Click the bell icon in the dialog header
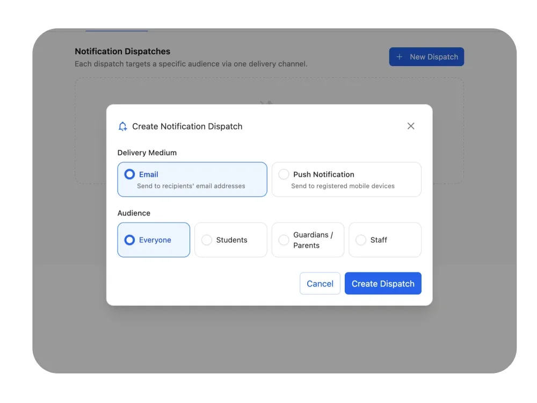 [122, 126]
